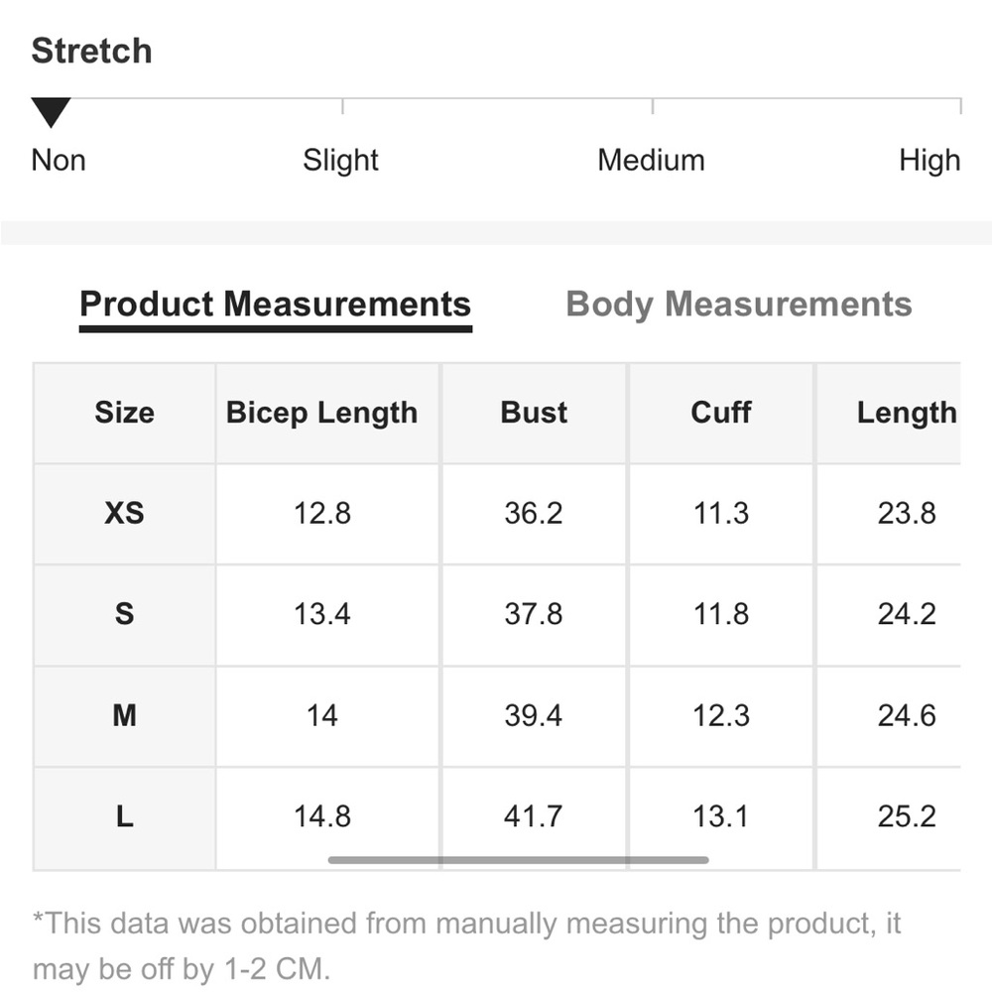The image size is (992, 992).
Task: Click the Medium stretch label
Action: click(651, 160)
